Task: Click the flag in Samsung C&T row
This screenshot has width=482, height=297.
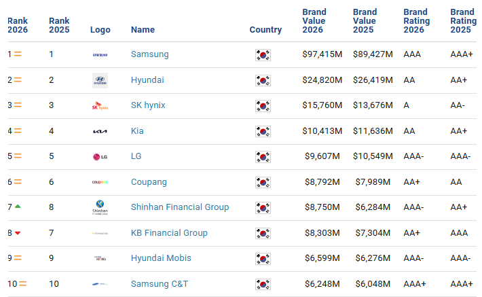Action: pyautogui.click(x=263, y=284)
